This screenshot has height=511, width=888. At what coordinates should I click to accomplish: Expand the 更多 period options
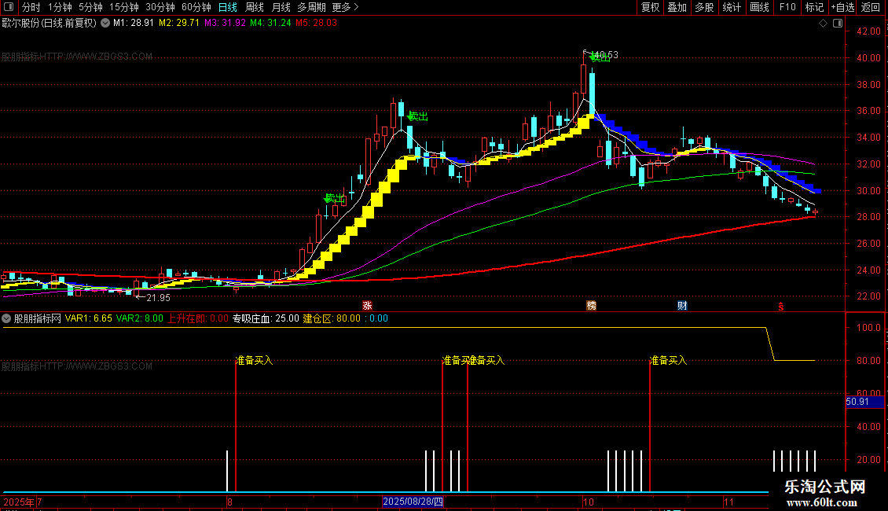[x=346, y=7]
